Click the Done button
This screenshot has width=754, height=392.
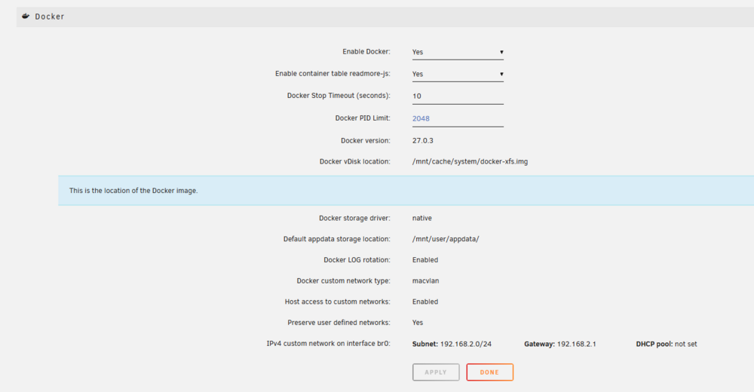pos(489,372)
